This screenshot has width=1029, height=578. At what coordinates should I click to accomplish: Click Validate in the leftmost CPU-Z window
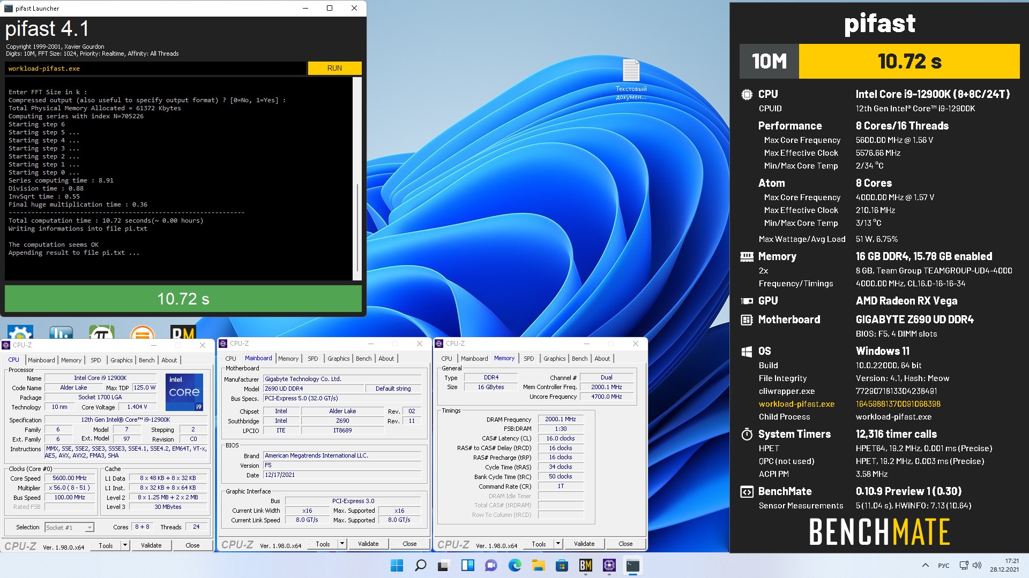151,545
